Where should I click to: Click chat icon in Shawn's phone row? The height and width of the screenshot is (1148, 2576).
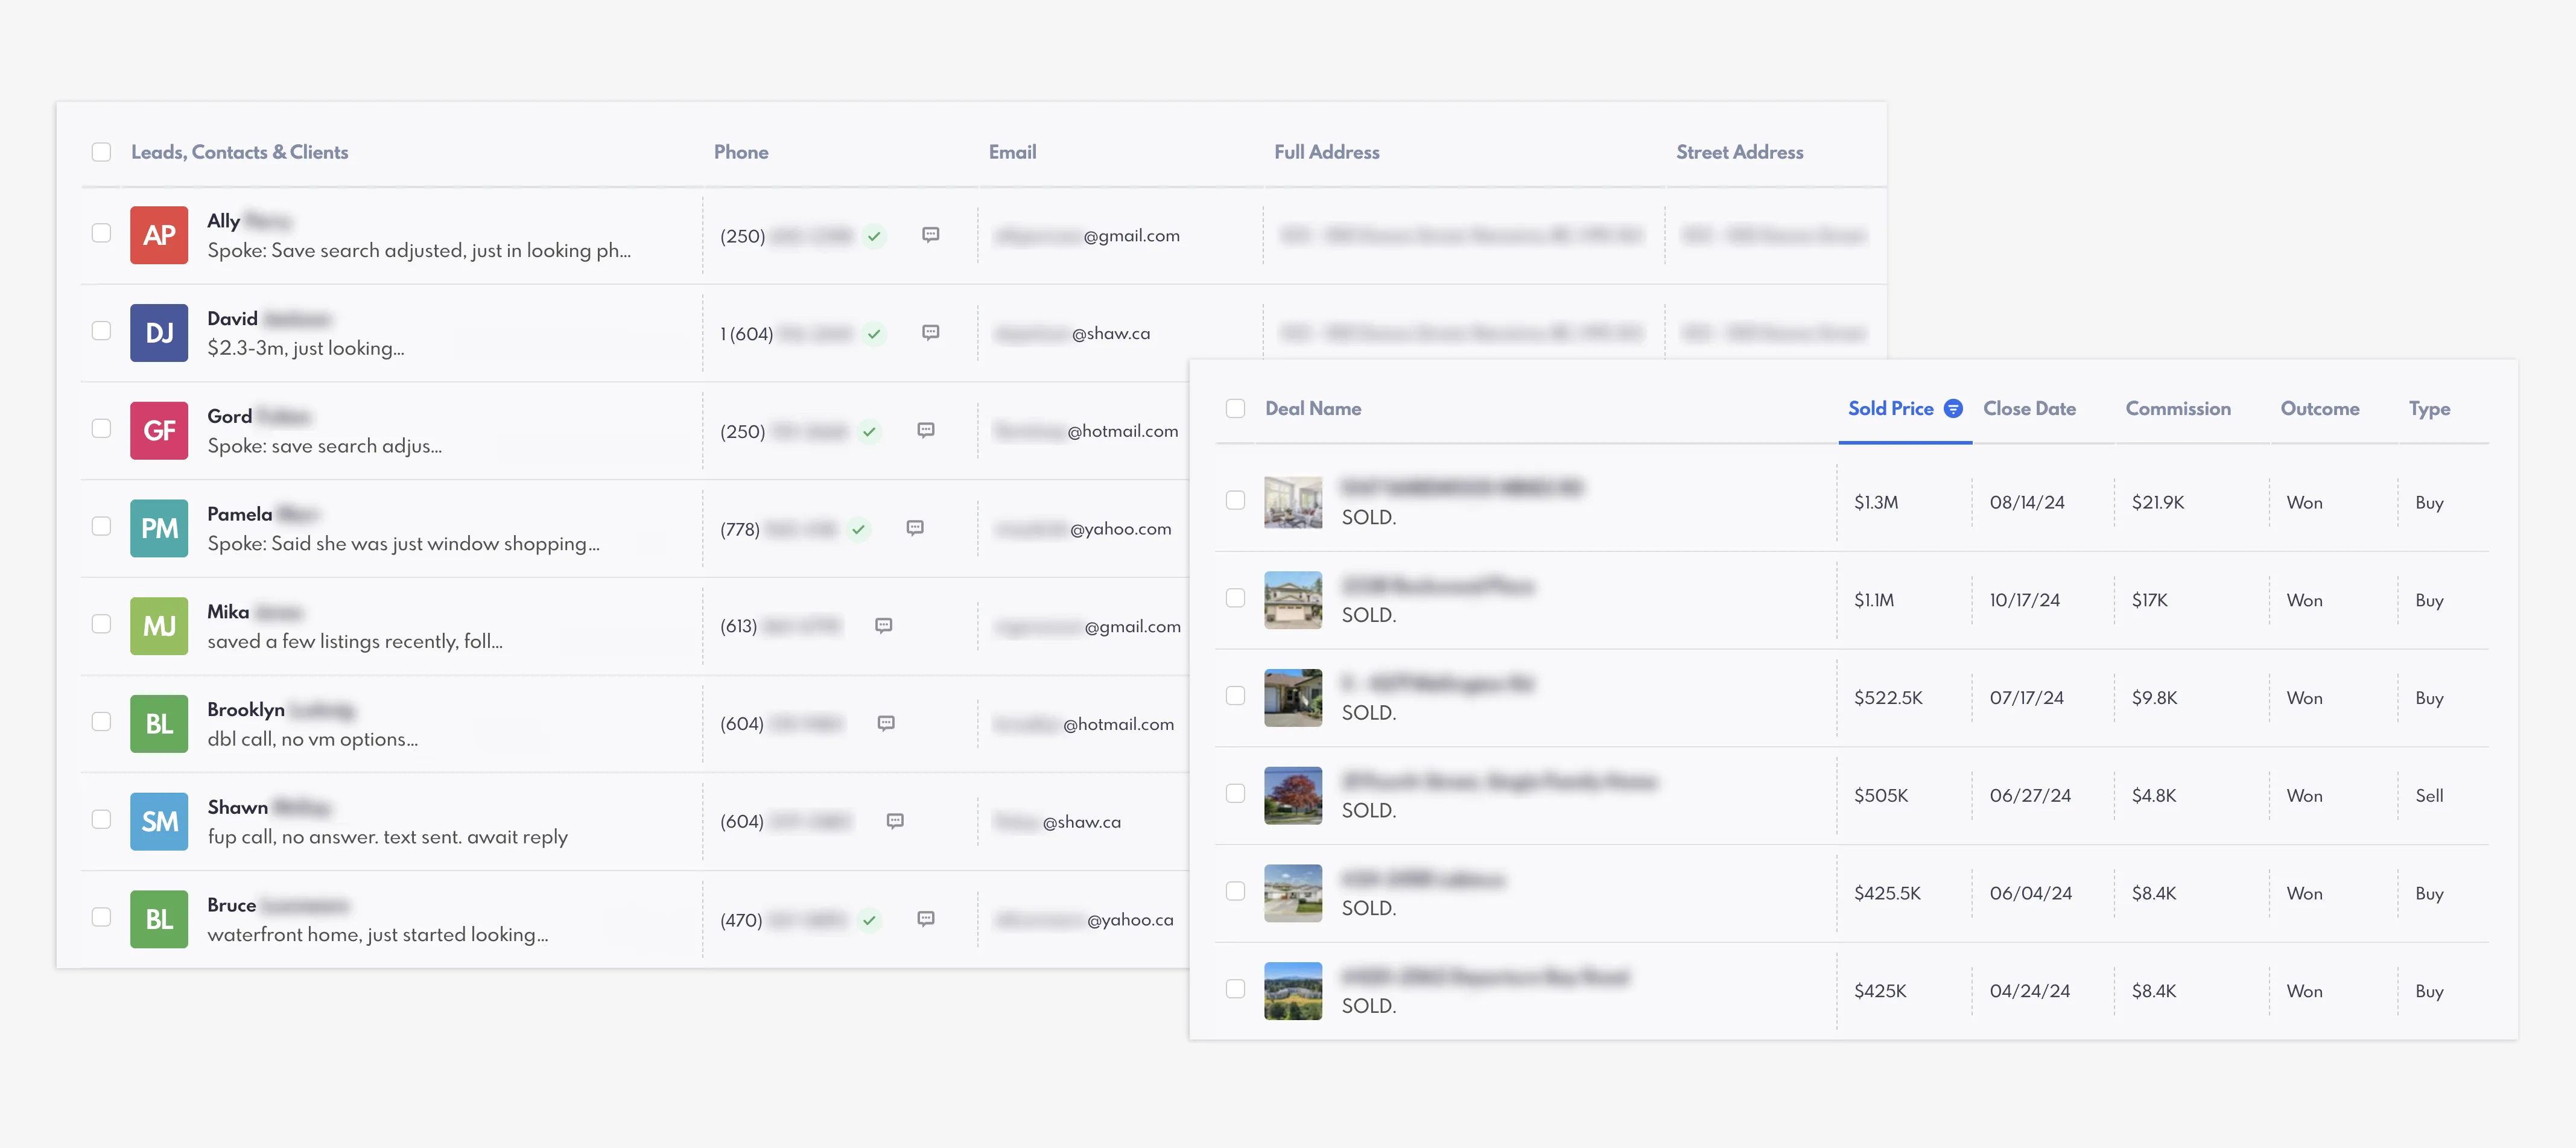[x=895, y=821]
